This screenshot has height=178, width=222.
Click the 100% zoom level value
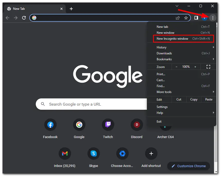186,67
